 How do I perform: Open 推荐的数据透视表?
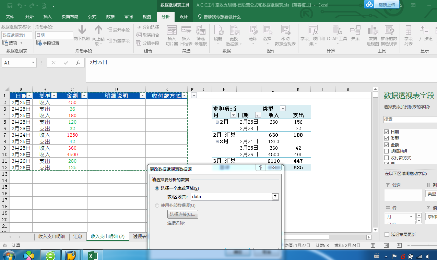(389, 35)
